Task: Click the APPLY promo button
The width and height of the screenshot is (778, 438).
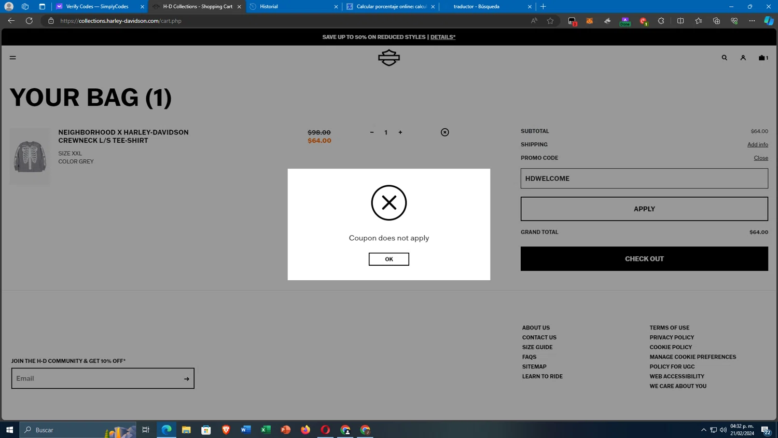Action: coord(644,209)
